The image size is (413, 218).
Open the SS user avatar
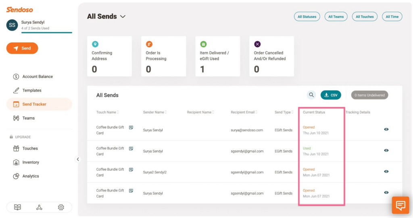click(12, 25)
